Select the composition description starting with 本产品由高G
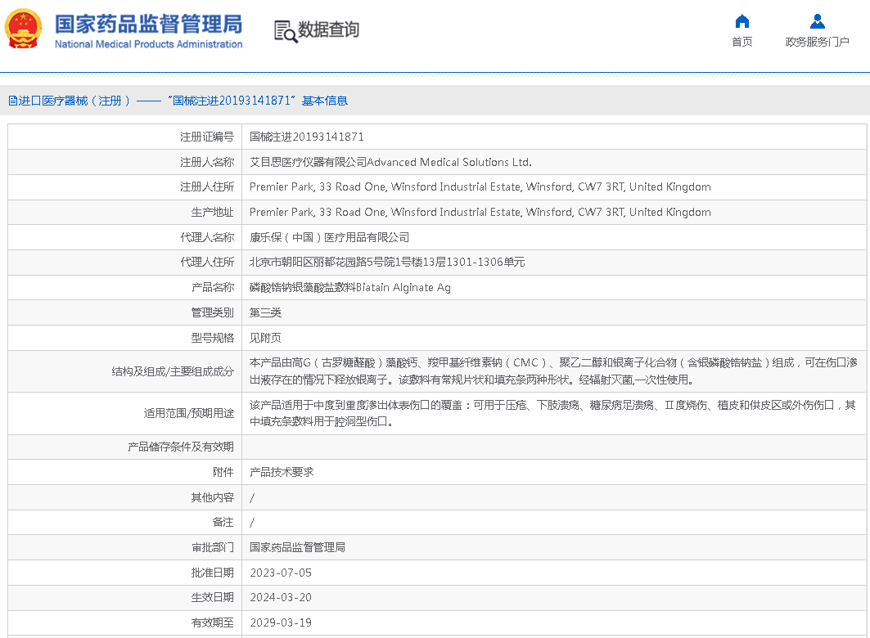This screenshot has width=870, height=638. tap(553, 371)
